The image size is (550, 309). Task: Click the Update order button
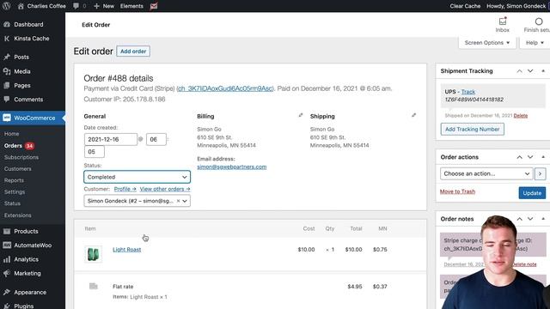pos(532,193)
